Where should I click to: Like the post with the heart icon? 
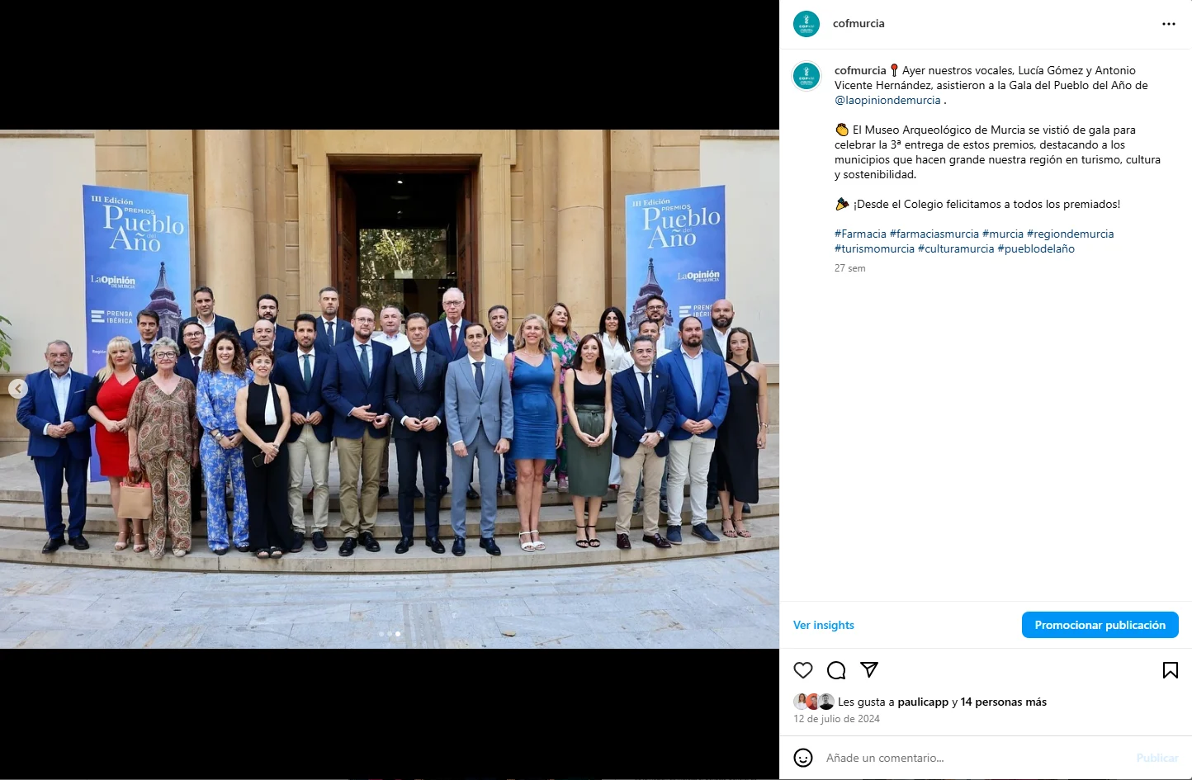coord(803,670)
